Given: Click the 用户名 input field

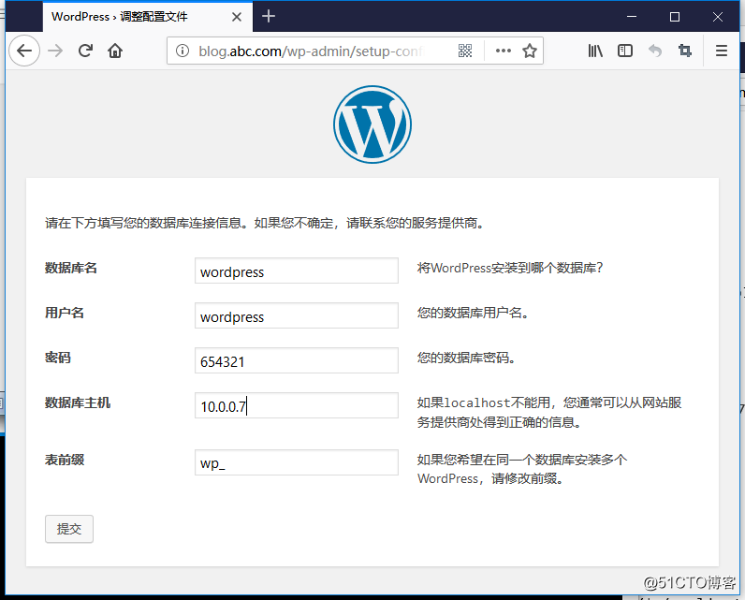Looking at the screenshot, I should point(297,315).
